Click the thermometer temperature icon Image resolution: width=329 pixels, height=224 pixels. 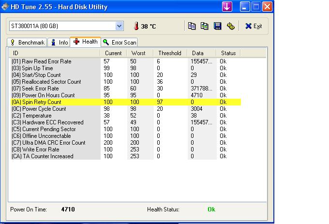point(136,26)
